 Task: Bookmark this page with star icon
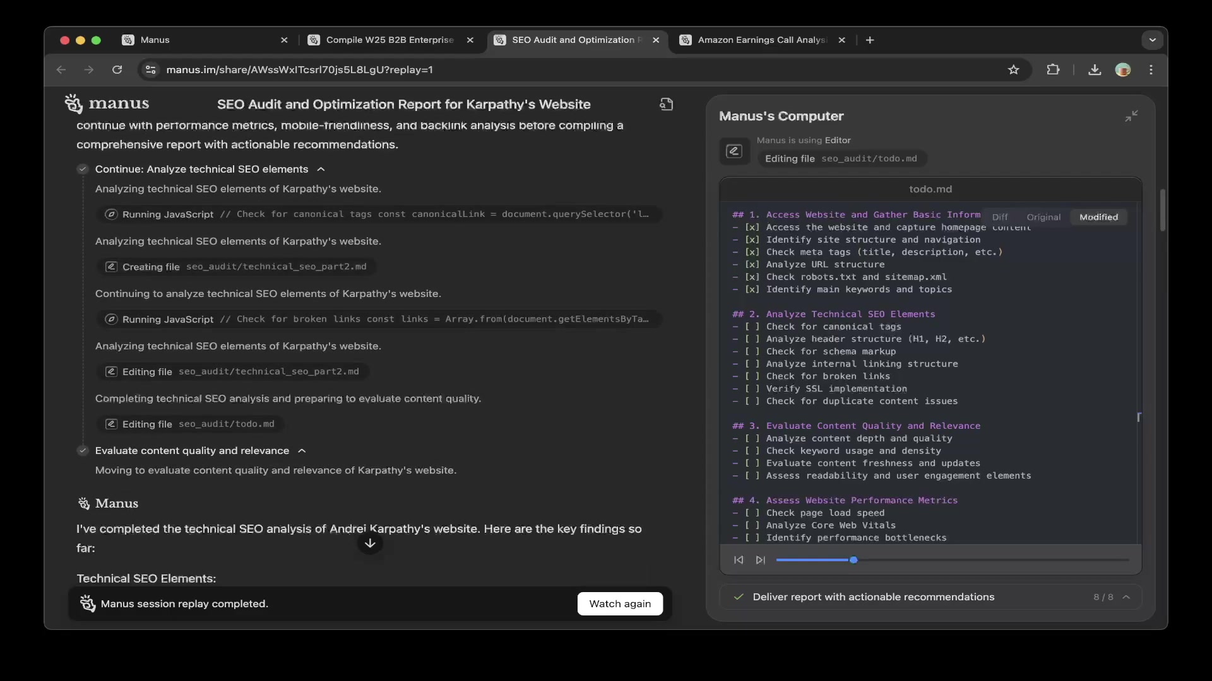tap(1013, 70)
